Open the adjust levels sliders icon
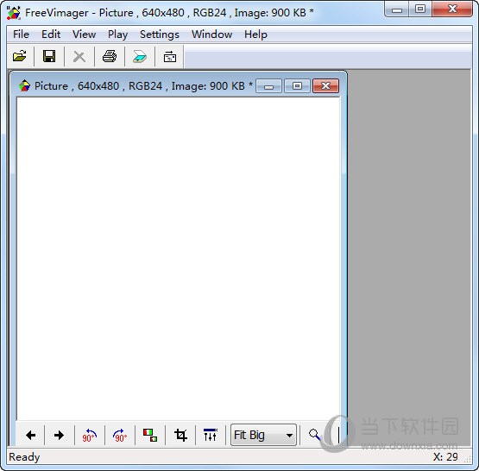The height and width of the screenshot is (471, 479). pyautogui.click(x=211, y=435)
